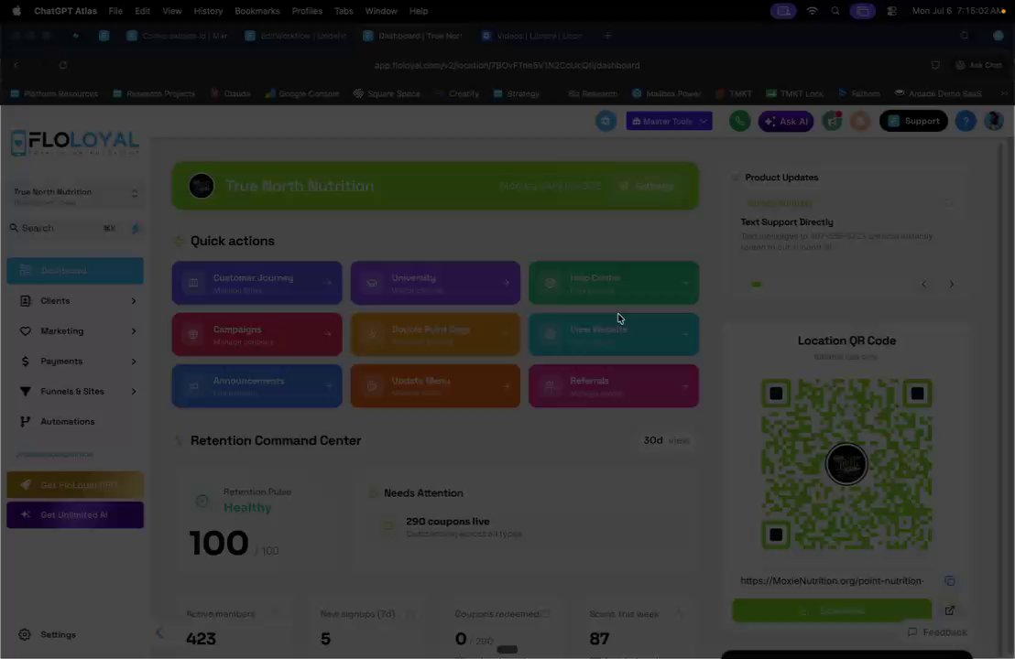Viewport: 1015px width, 659px height.
Task: Open the QR link in external window
Action: [x=950, y=610]
